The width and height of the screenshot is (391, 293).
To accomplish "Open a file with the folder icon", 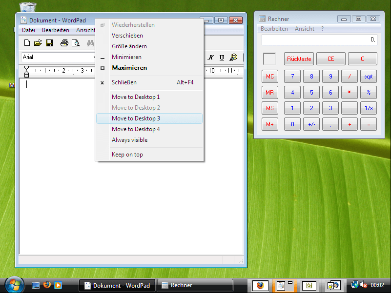I will click(38, 43).
